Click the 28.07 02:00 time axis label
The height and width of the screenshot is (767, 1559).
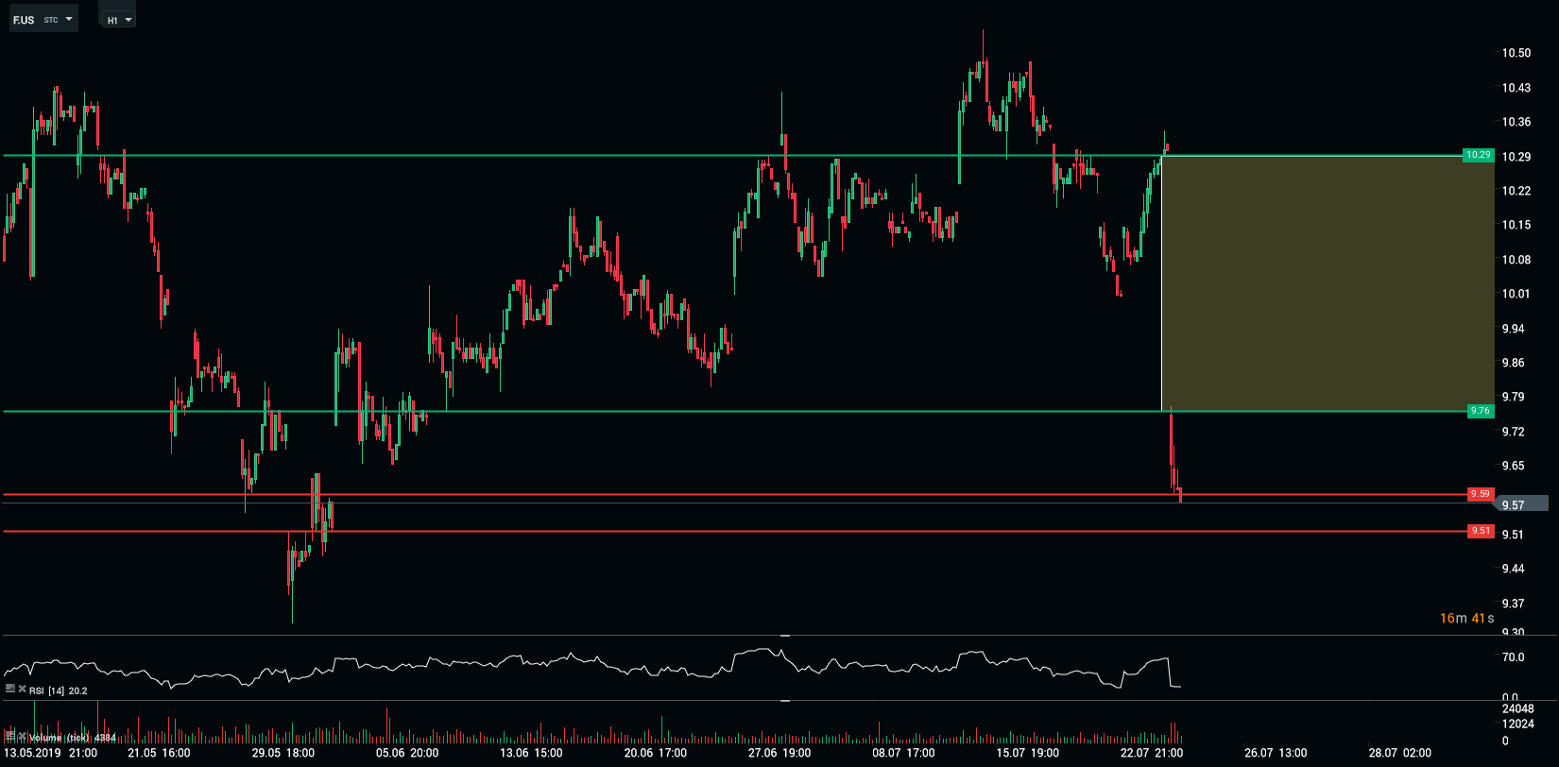click(x=1400, y=753)
